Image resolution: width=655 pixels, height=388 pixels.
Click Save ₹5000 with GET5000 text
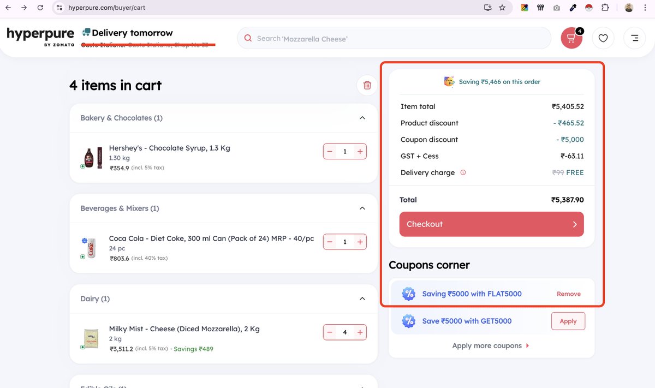[467, 321]
